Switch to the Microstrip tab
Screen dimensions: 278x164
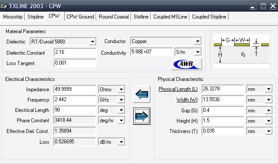pyautogui.click(x=12, y=17)
